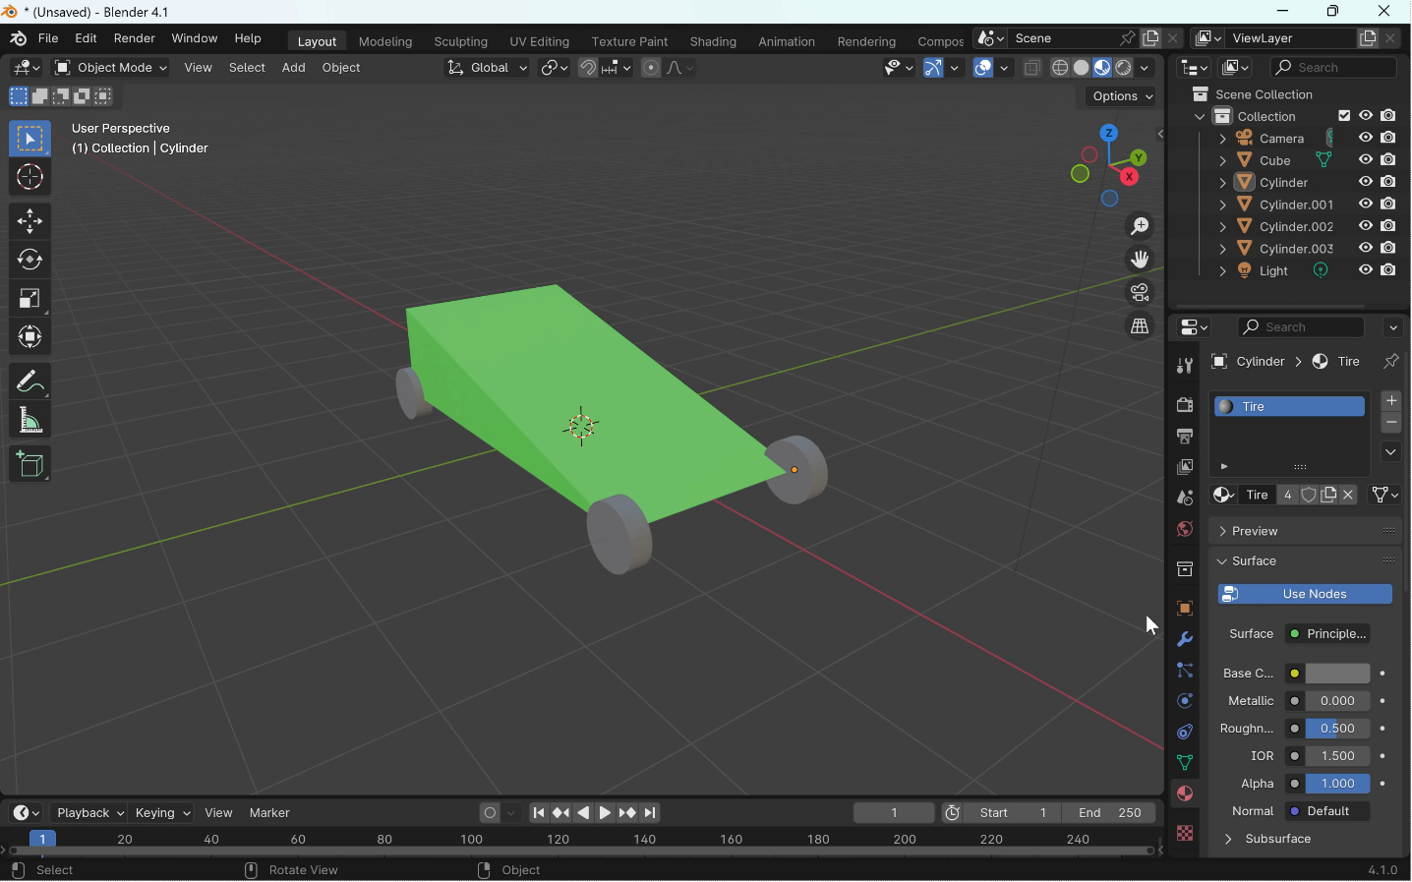Open the Object Constraints tab
The width and height of the screenshot is (1412, 882).
(1185, 734)
